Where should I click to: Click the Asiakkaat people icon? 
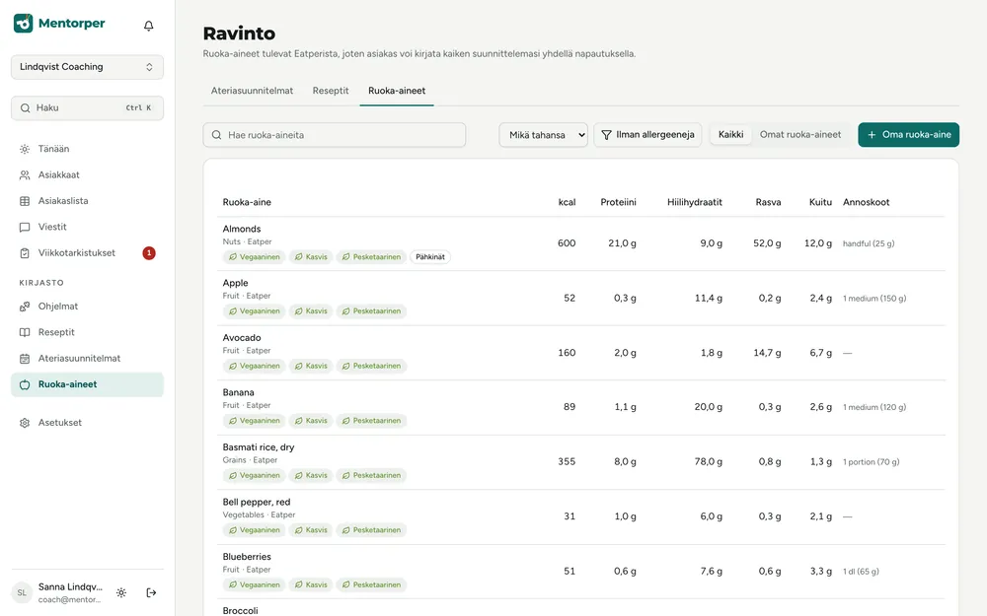pyautogui.click(x=25, y=175)
